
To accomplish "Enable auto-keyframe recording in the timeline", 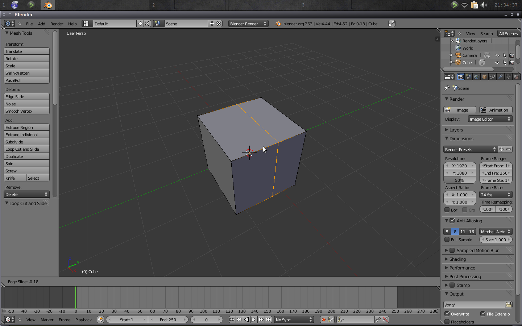I will (323, 319).
